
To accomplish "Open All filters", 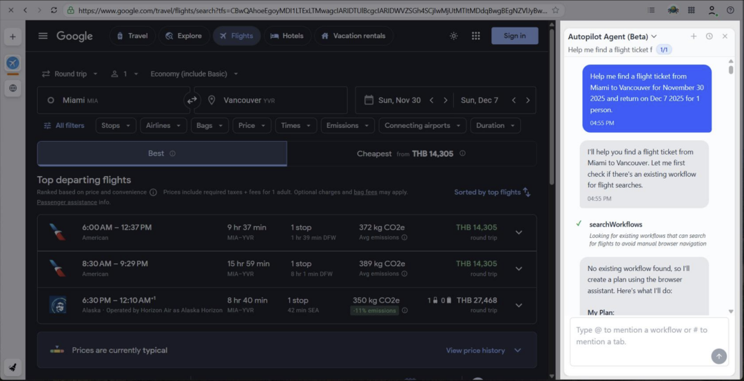I will (x=64, y=126).
